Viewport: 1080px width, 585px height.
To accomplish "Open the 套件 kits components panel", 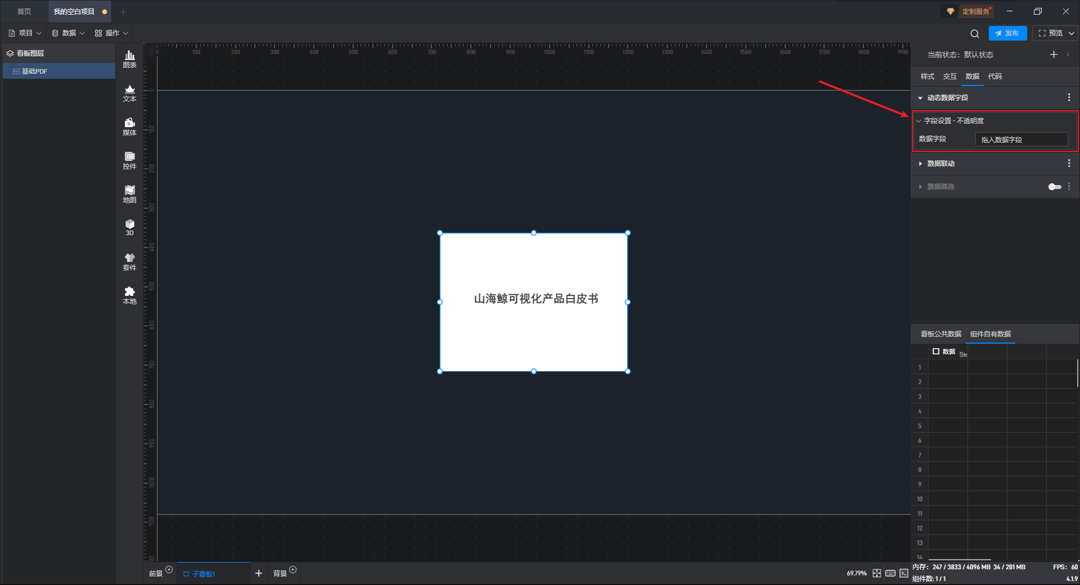I will 129,262.
